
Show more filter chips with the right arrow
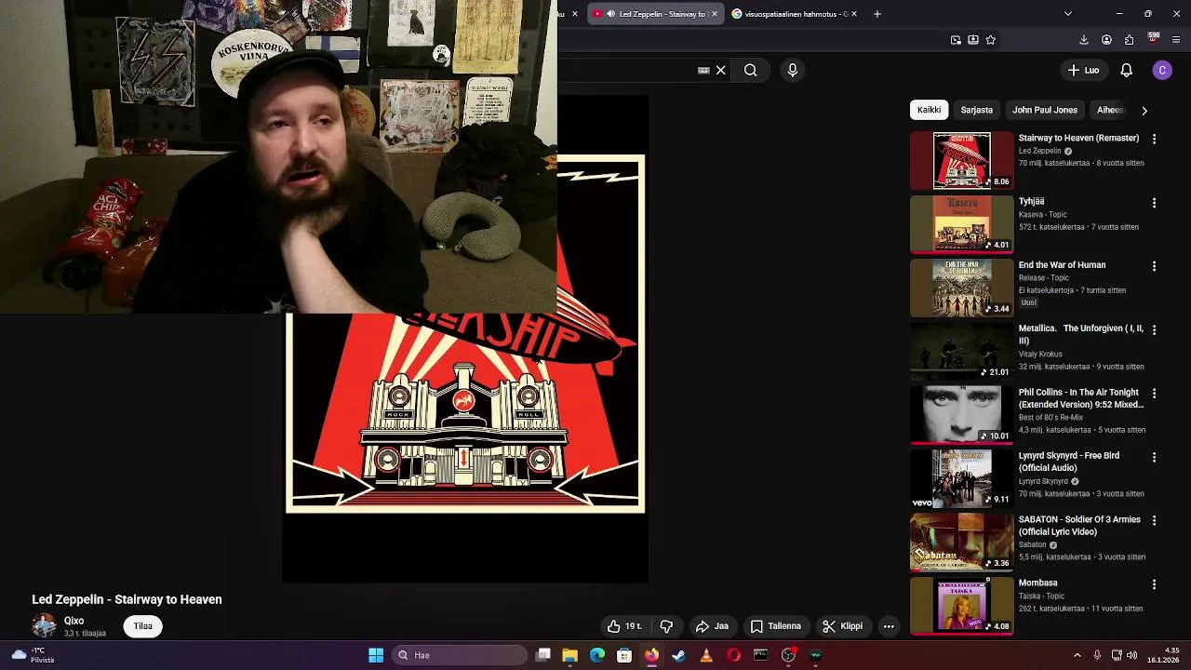pyautogui.click(x=1144, y=110)
